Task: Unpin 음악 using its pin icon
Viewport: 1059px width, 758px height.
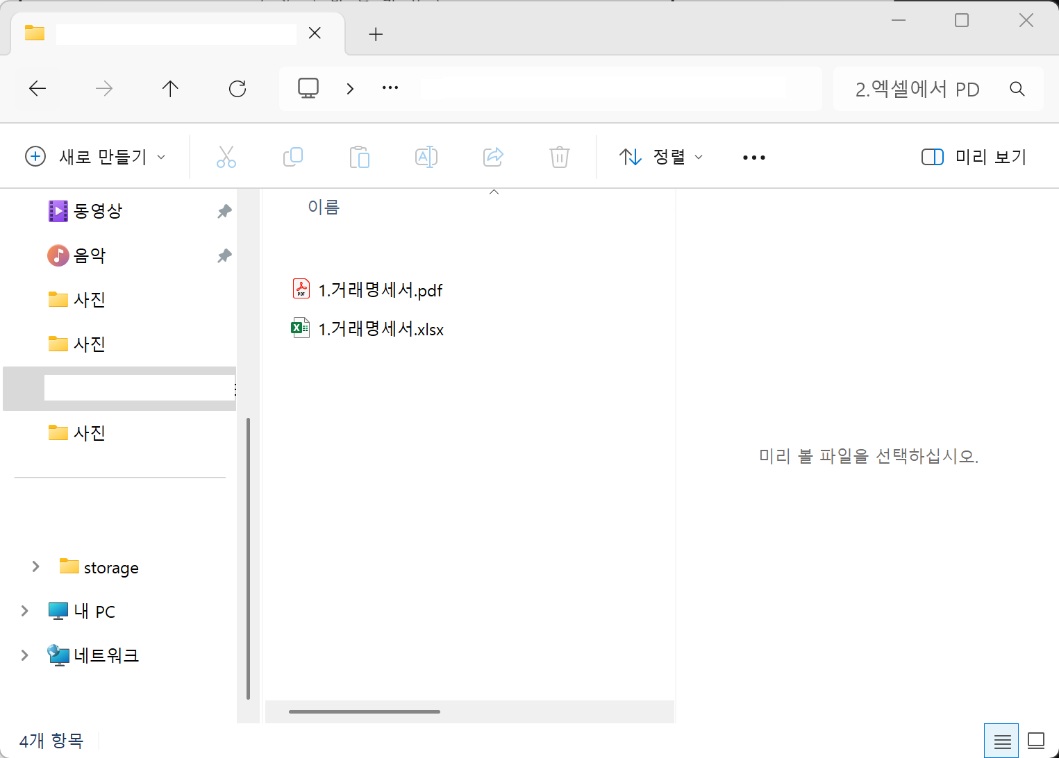Action: click(x=224, y=255)
